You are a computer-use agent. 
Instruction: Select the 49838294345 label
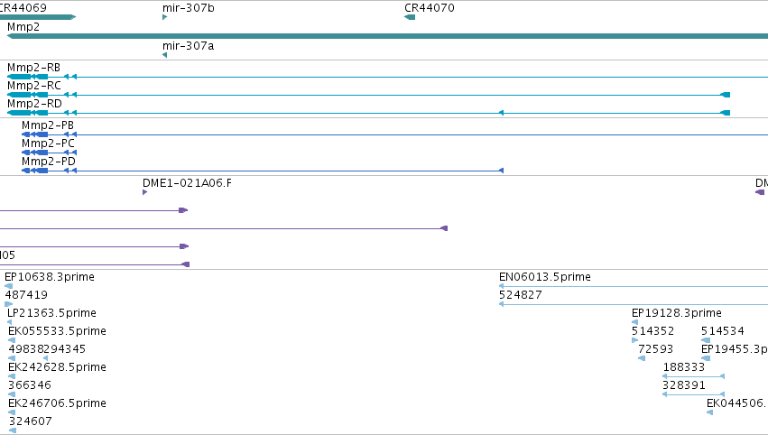point(47,348)
